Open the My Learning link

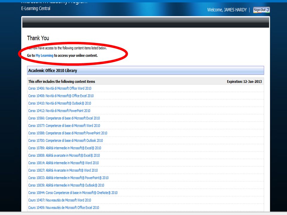(45, 56)
